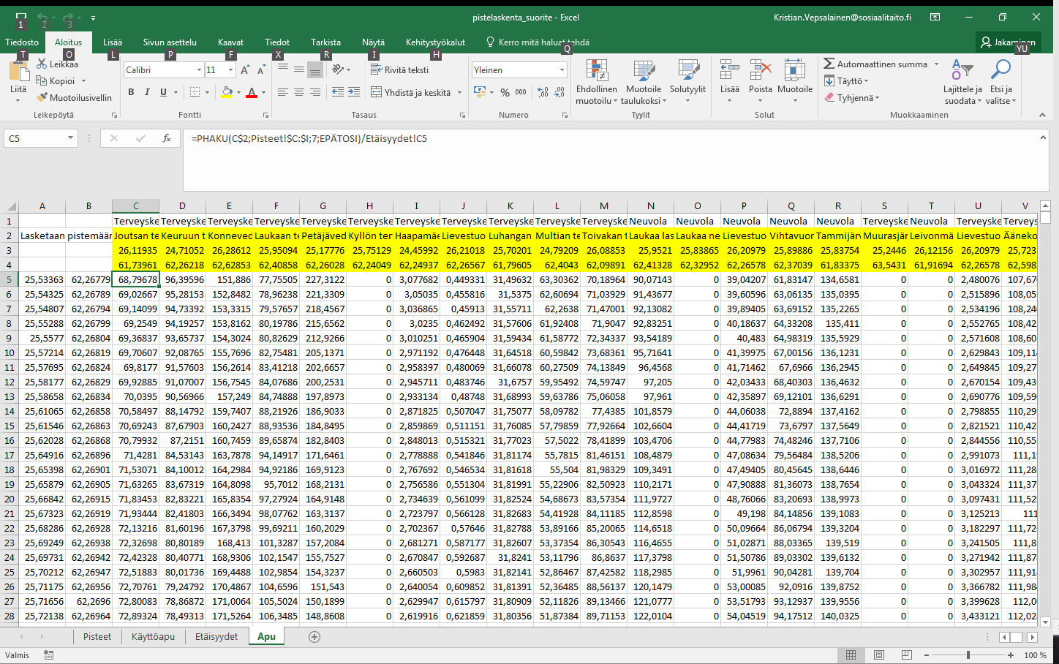Click the Jakaminen share button
The image size is (1059, 664).
1008,42
